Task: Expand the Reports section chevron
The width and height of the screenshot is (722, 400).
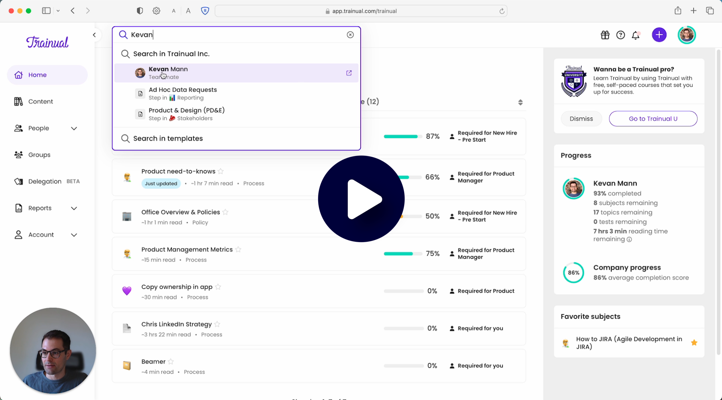Action: click(x=74, y=208)
